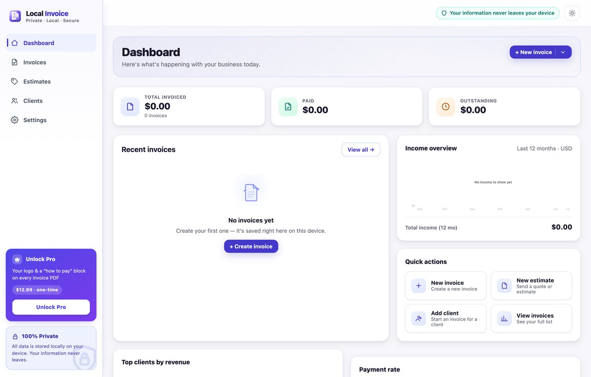
Task: Click the $12.99 · one-time price badge
Action: 37,290
